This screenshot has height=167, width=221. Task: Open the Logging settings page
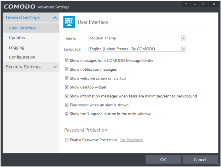click(x=31, y=47)
